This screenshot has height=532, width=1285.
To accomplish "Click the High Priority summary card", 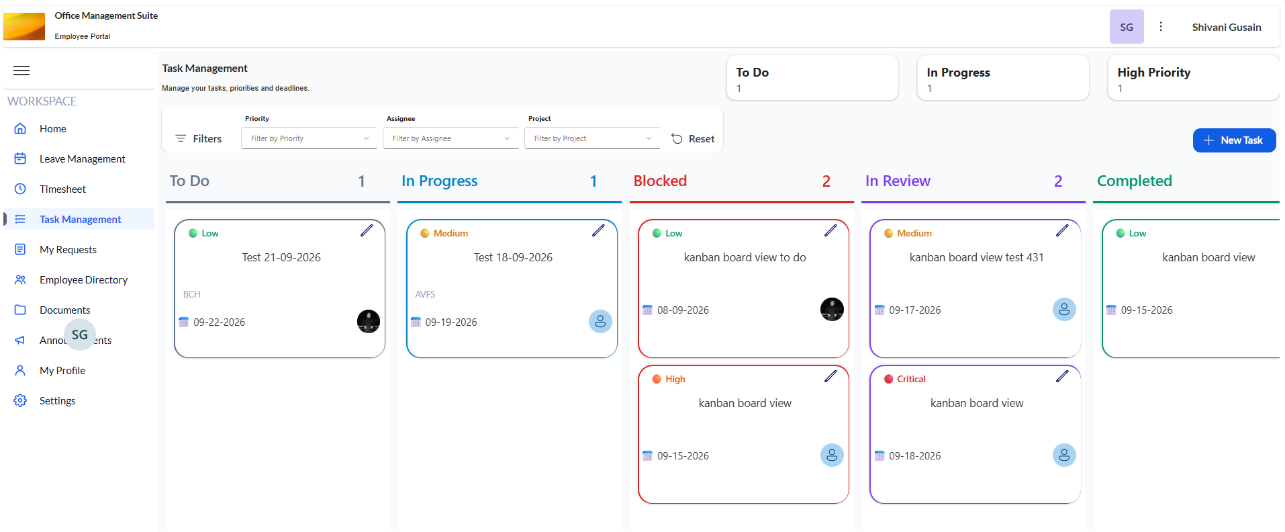I will pyautogui.click(x=1194, y=78).
